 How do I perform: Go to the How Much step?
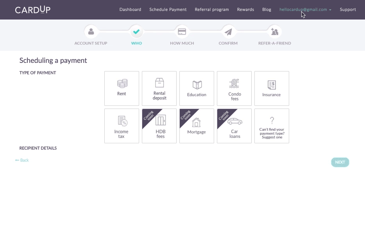(182, 32)
